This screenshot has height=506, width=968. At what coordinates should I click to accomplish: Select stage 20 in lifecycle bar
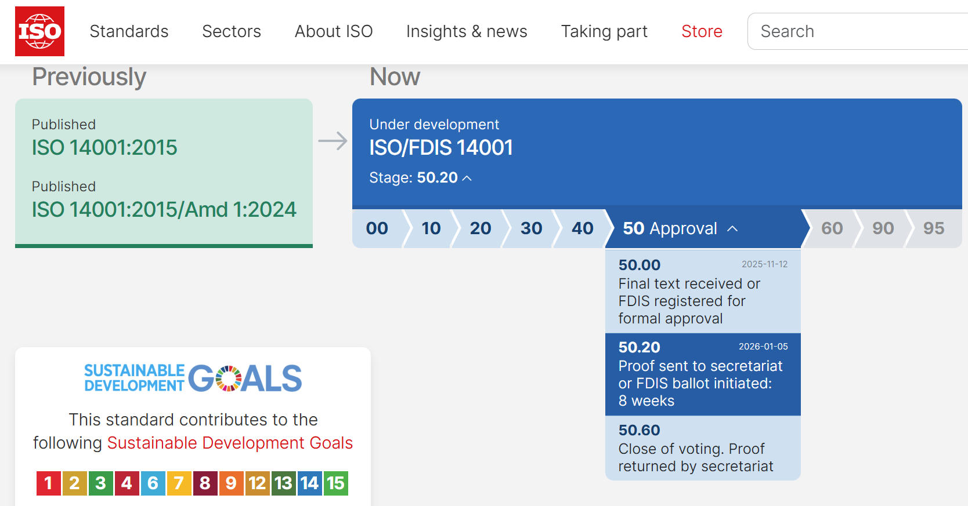pyautogui.click(x=480, y=228)
